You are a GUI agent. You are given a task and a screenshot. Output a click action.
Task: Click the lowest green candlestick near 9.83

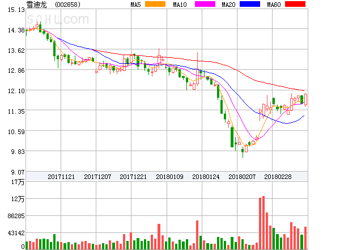point(243,152)
